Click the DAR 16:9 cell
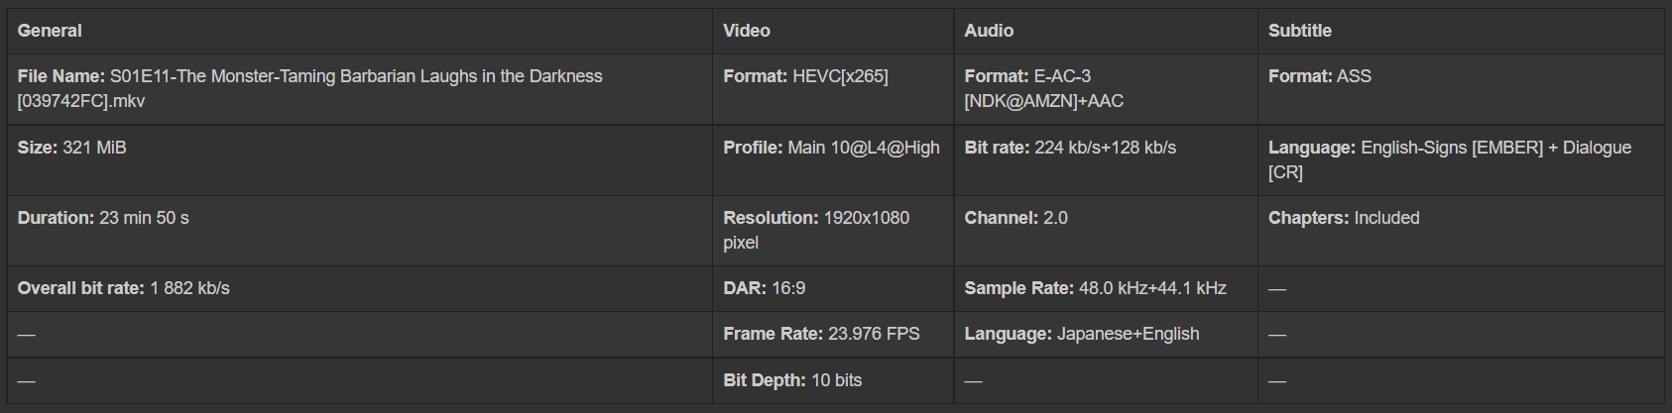 click(x=765, y=288)
